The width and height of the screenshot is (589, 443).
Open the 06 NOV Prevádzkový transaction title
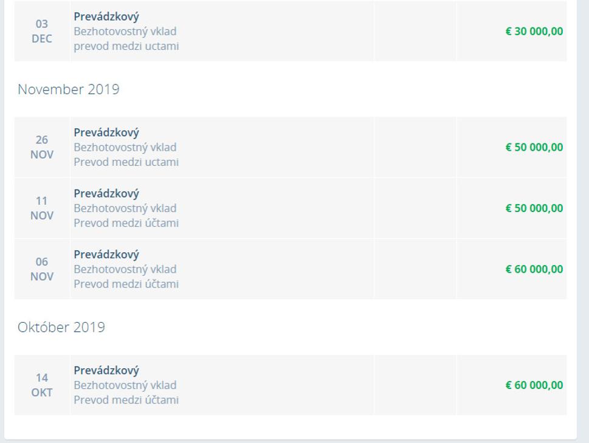(x=106, y=255)
